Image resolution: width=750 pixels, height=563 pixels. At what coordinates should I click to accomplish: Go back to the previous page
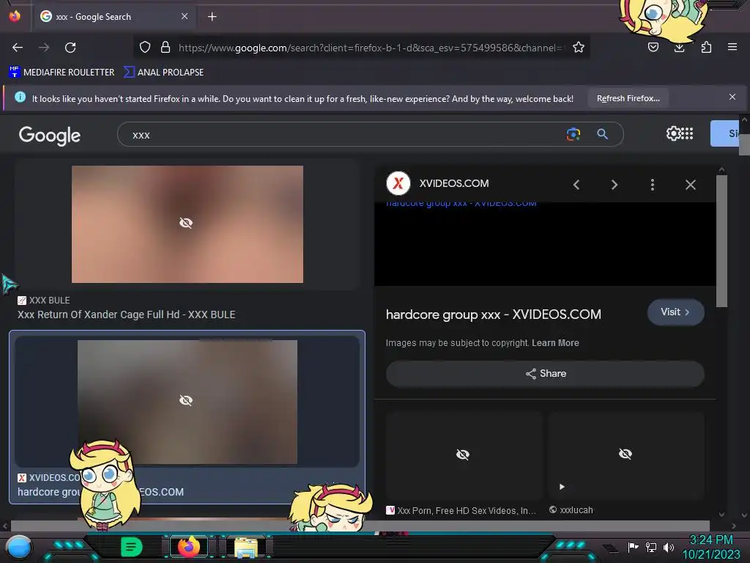click(x=18, y=48)
